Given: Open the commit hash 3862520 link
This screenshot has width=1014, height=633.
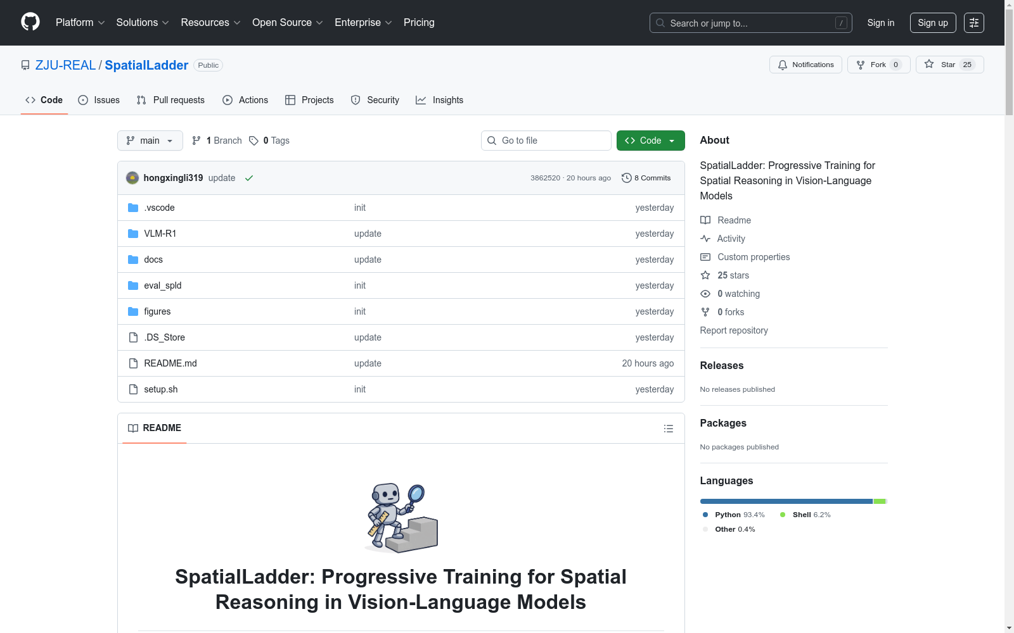Looking at the screenshot, I should (545, 178).
